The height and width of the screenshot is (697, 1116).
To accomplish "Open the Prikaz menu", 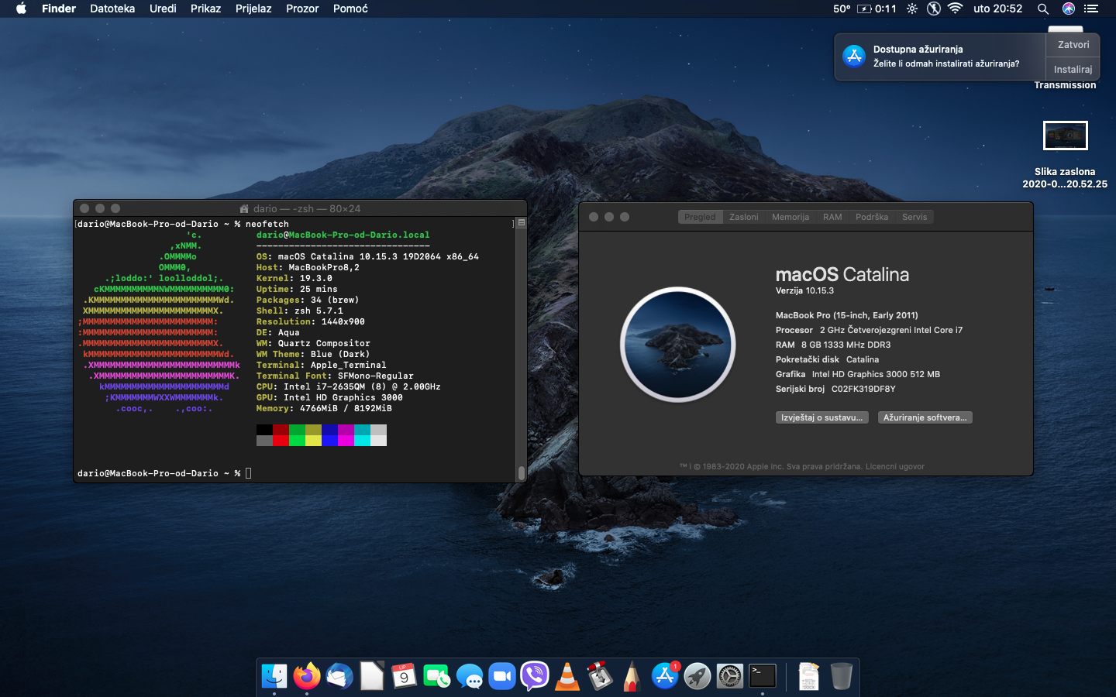I will click(205, 9).
